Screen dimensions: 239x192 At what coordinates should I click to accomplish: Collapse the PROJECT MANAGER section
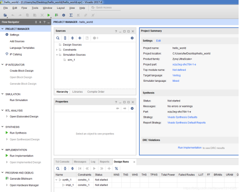click(3, 29)
